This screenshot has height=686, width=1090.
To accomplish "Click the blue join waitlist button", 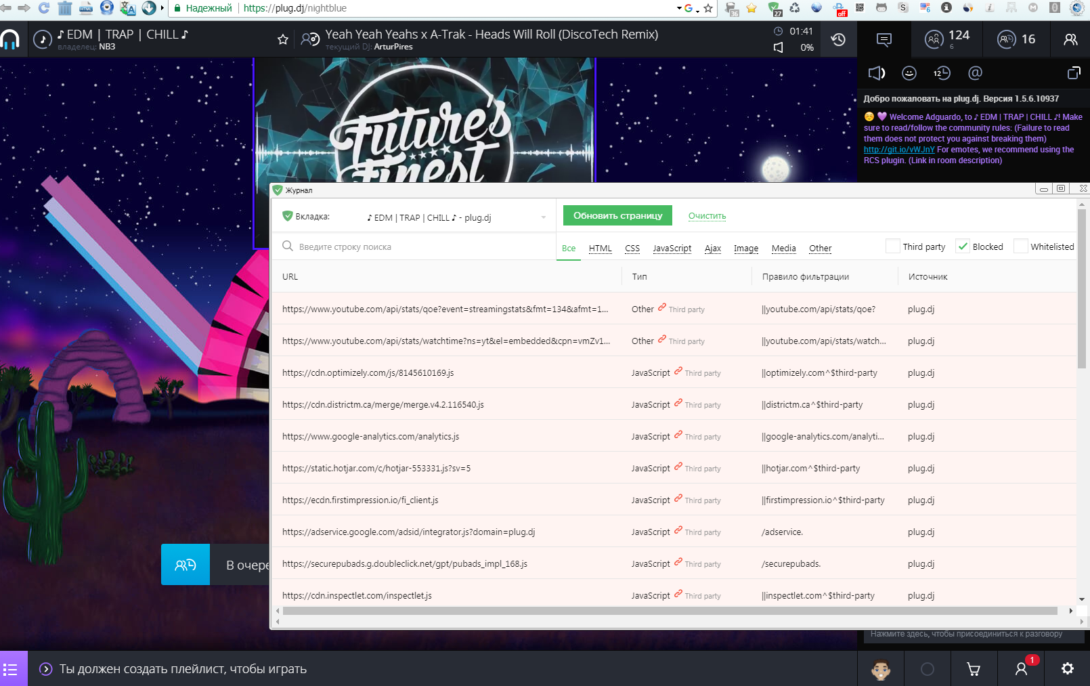I will pos(186,564).
